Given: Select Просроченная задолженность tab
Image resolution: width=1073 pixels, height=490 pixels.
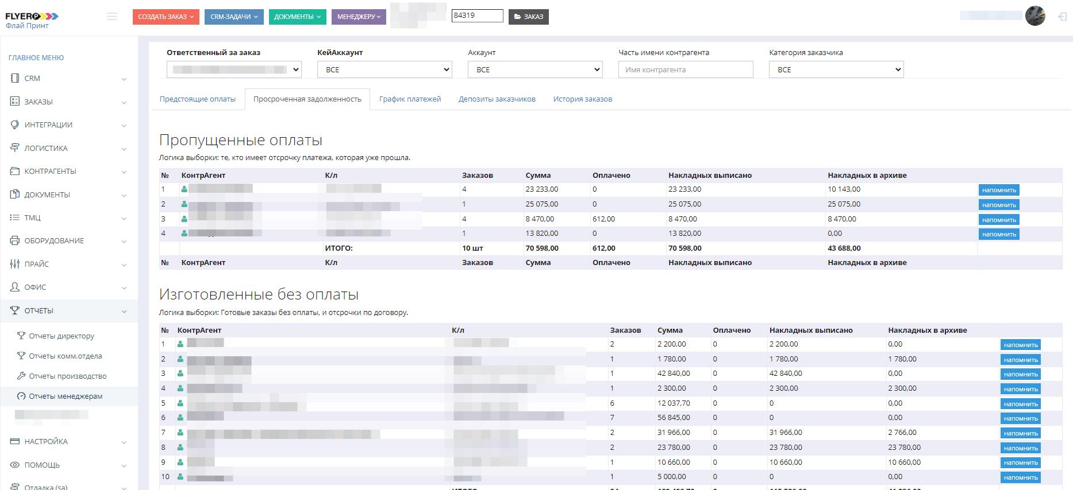Looking at the screenshot, I should tap(307, 99).
